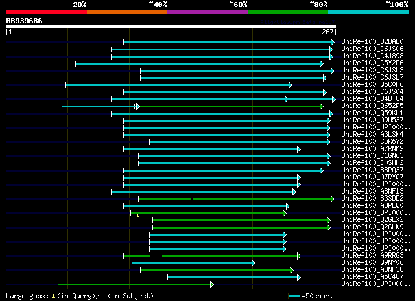This screenshot has height=301, width=415.
Task: Open subject UniRef100_C5Y2D6 label
Action: (372, 63)
